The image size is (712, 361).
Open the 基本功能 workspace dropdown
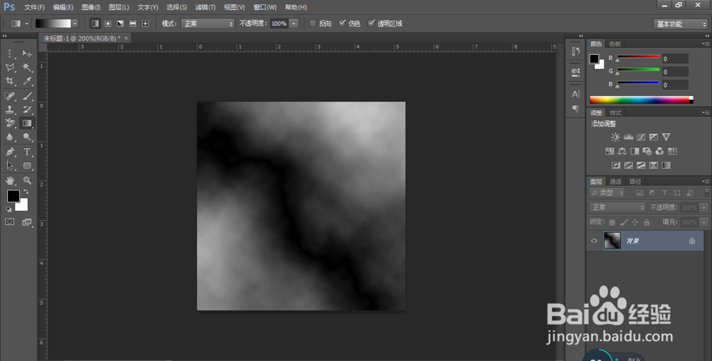tap(680, 24)
